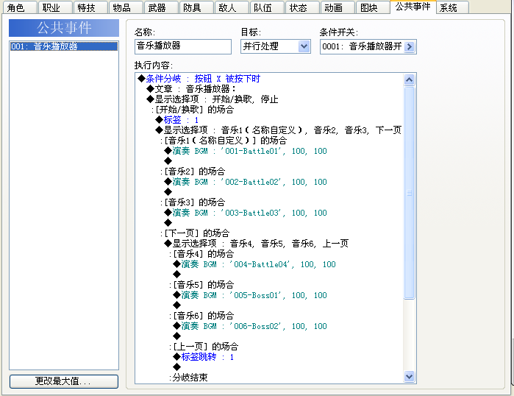
Task: Click empty command slot below 006-Boss02
Action: click(177, 336)
